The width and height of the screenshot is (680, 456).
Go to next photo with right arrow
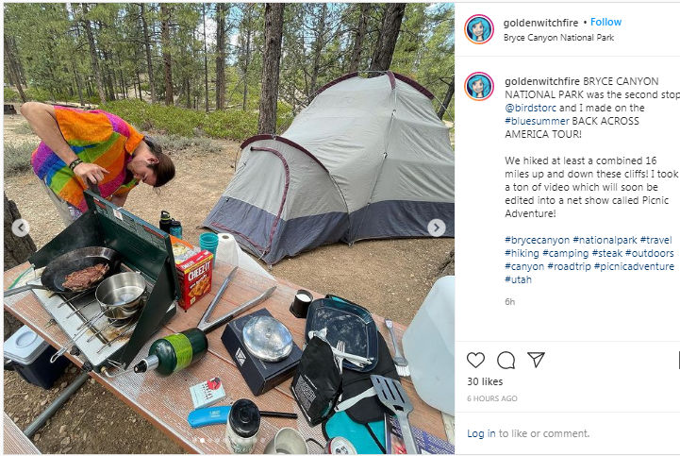pyautogui.click(x=437, y=228)
